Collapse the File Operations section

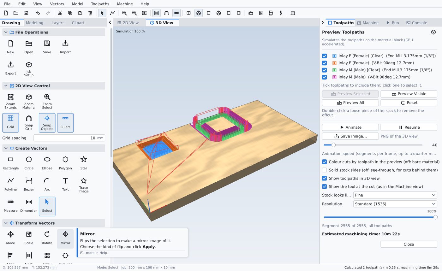[6, 32]
